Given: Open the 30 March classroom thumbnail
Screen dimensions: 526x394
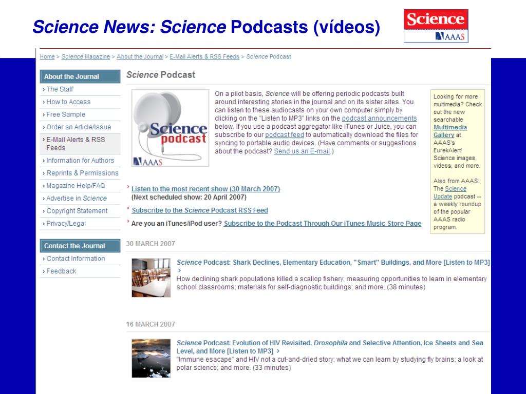Looking at the screenshot, I should click(x=151, y=278).
